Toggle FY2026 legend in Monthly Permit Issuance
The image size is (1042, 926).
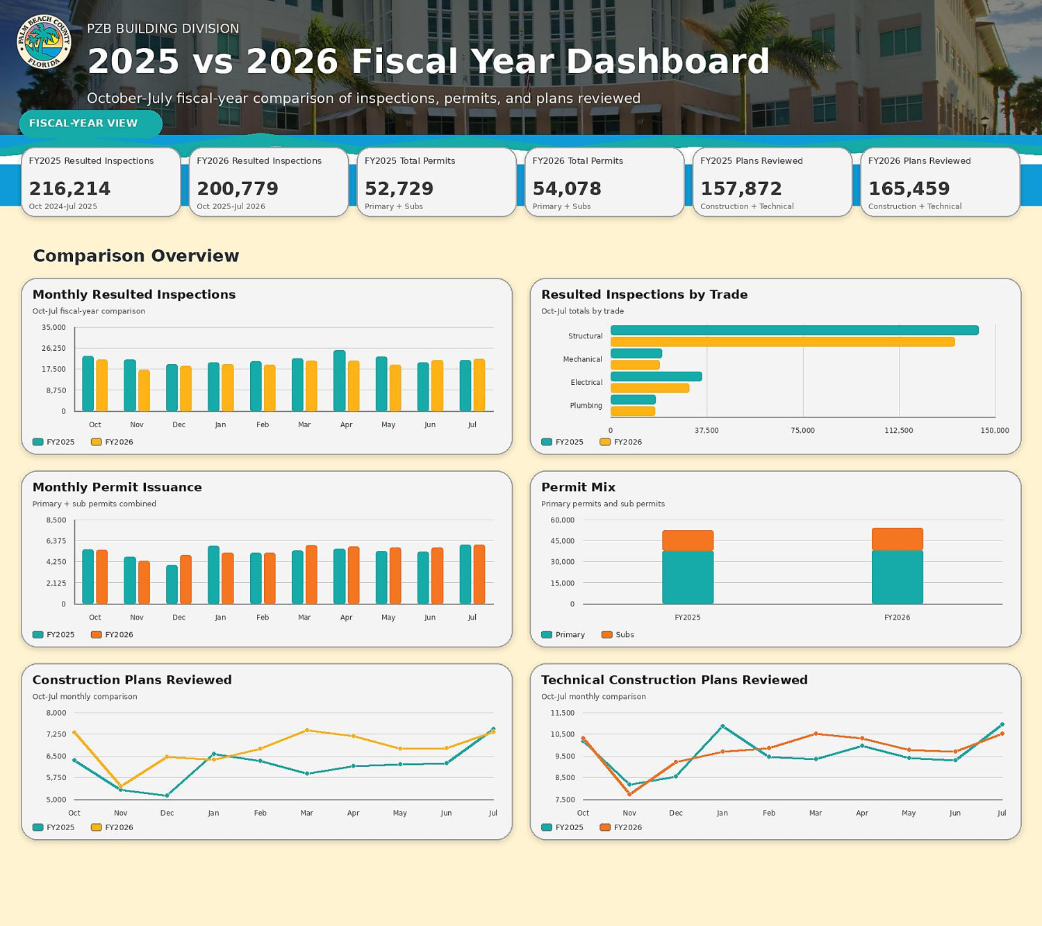pos(112,634)
